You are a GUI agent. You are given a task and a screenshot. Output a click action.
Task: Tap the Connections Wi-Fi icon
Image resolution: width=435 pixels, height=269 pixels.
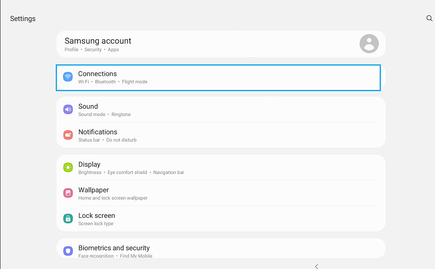(x=68, y=77)
